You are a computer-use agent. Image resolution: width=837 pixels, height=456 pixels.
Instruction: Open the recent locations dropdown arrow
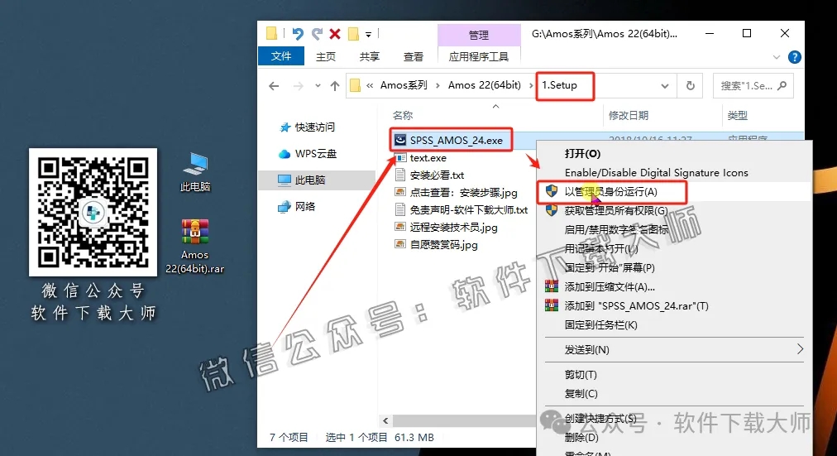318,86
